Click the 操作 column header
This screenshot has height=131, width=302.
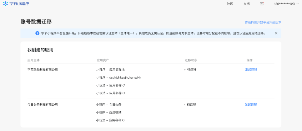click(x=250, y=60)
